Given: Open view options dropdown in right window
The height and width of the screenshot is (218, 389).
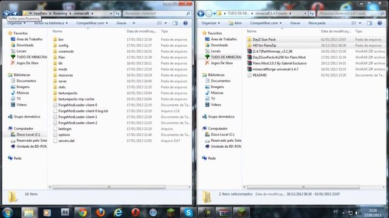Looking at the screenshot, I should (360, 23).
